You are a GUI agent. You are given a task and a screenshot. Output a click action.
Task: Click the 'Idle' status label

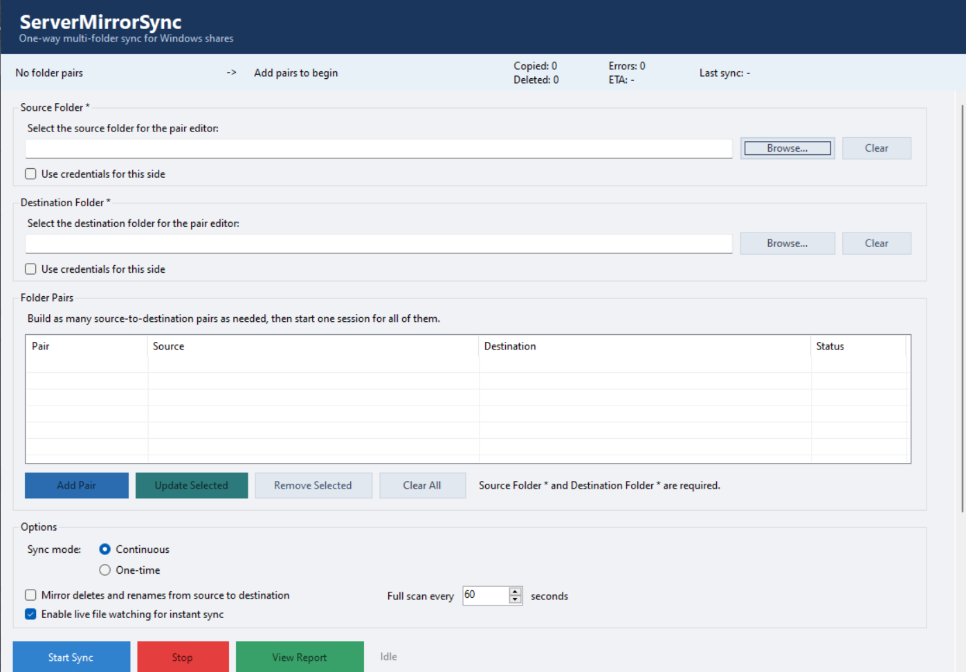coord(389,657)
